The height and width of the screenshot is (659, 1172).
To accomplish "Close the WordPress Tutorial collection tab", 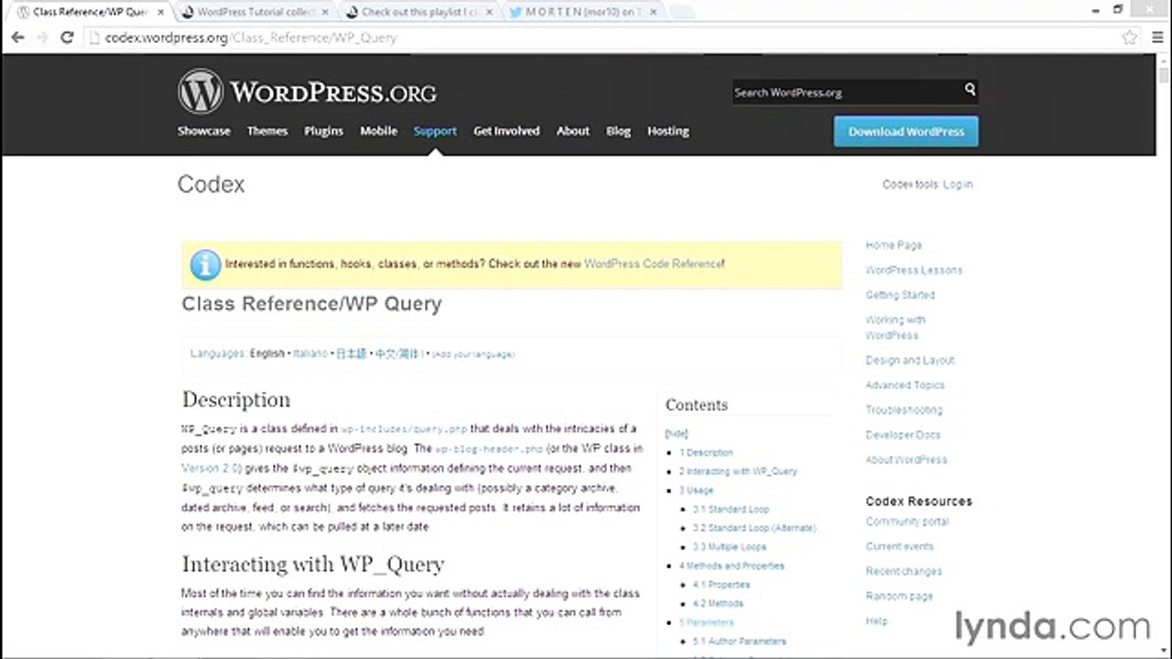I will pyautogui.click(x=325, y=12).
